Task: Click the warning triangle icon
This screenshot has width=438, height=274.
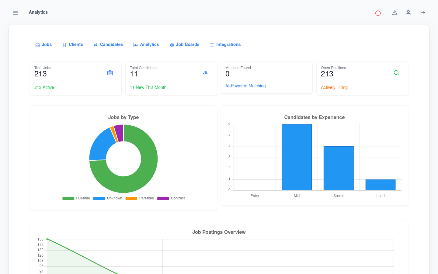Action: pyautogui.click(x=395, y=13)
